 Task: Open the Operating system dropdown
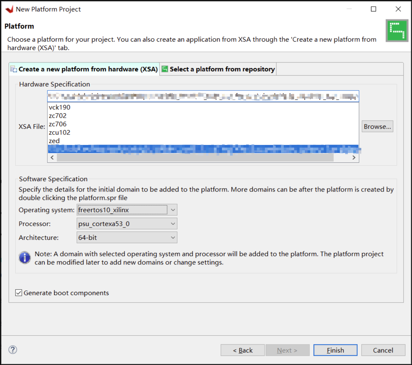coord(127,210)
